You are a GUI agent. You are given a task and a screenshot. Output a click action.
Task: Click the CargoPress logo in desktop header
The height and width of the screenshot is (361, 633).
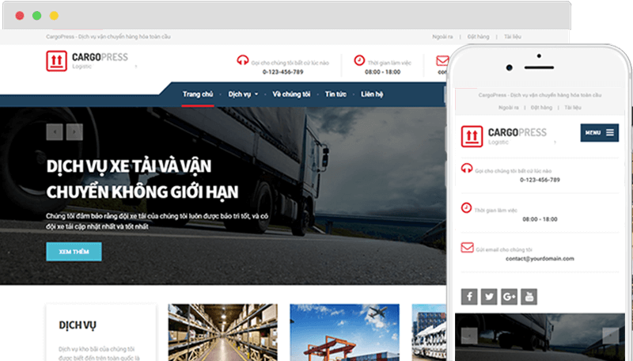87,60
